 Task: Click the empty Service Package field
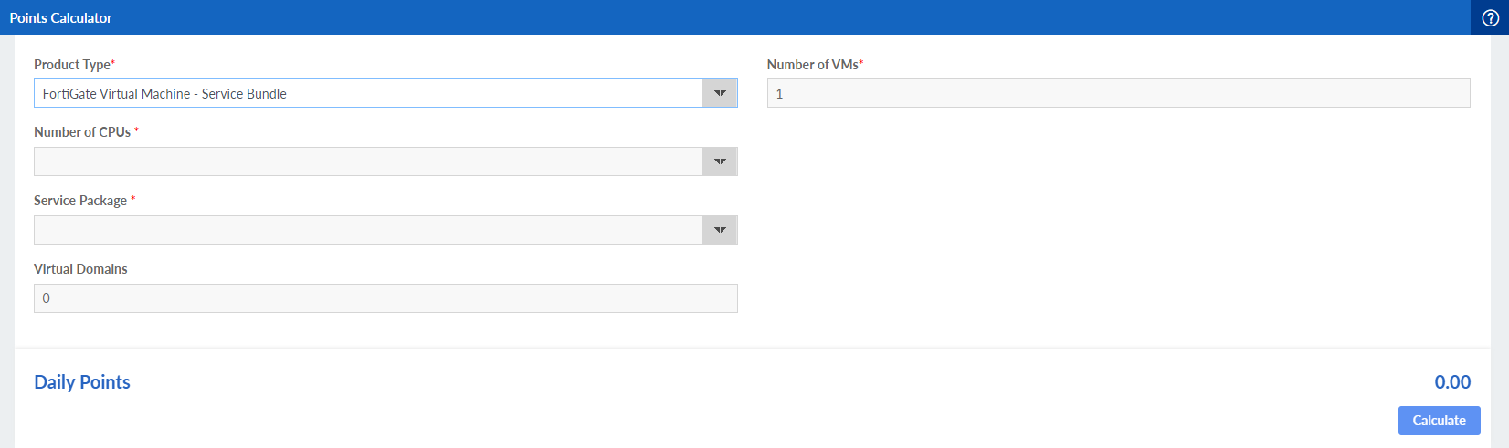pos(367,230)
